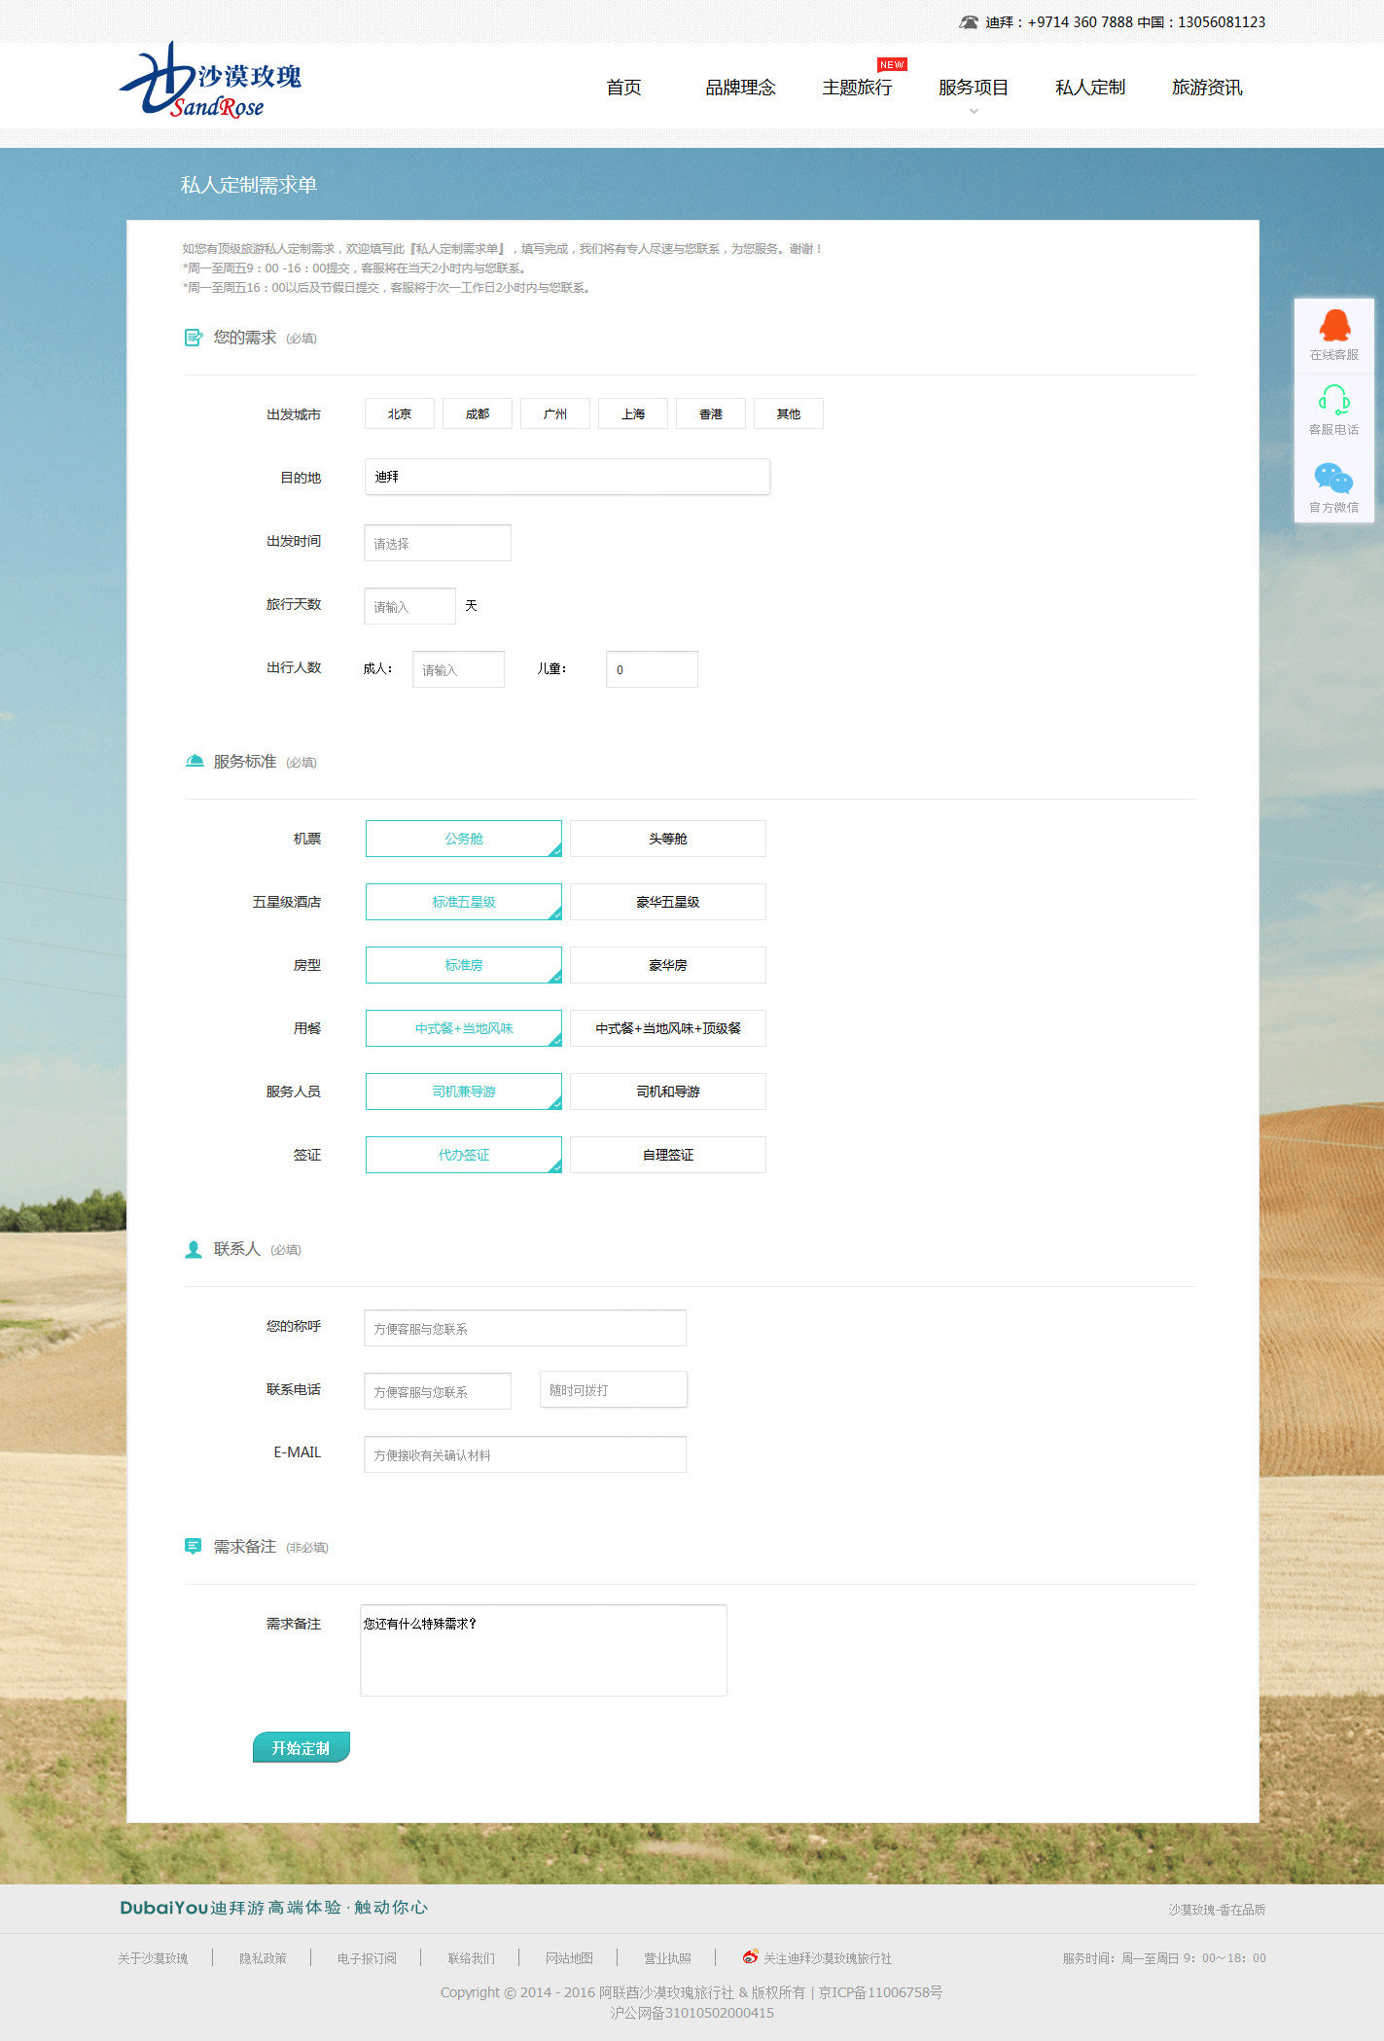Click the Weibo follow icon in footer
This screenshot has height=2041, width=1384.
750,1957
